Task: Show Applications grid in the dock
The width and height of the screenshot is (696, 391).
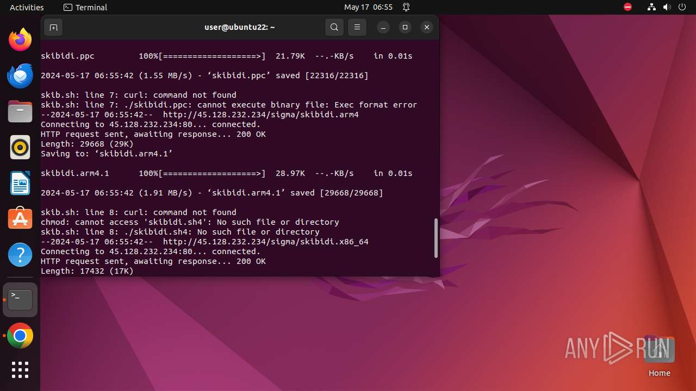Action: pos(20,370)
